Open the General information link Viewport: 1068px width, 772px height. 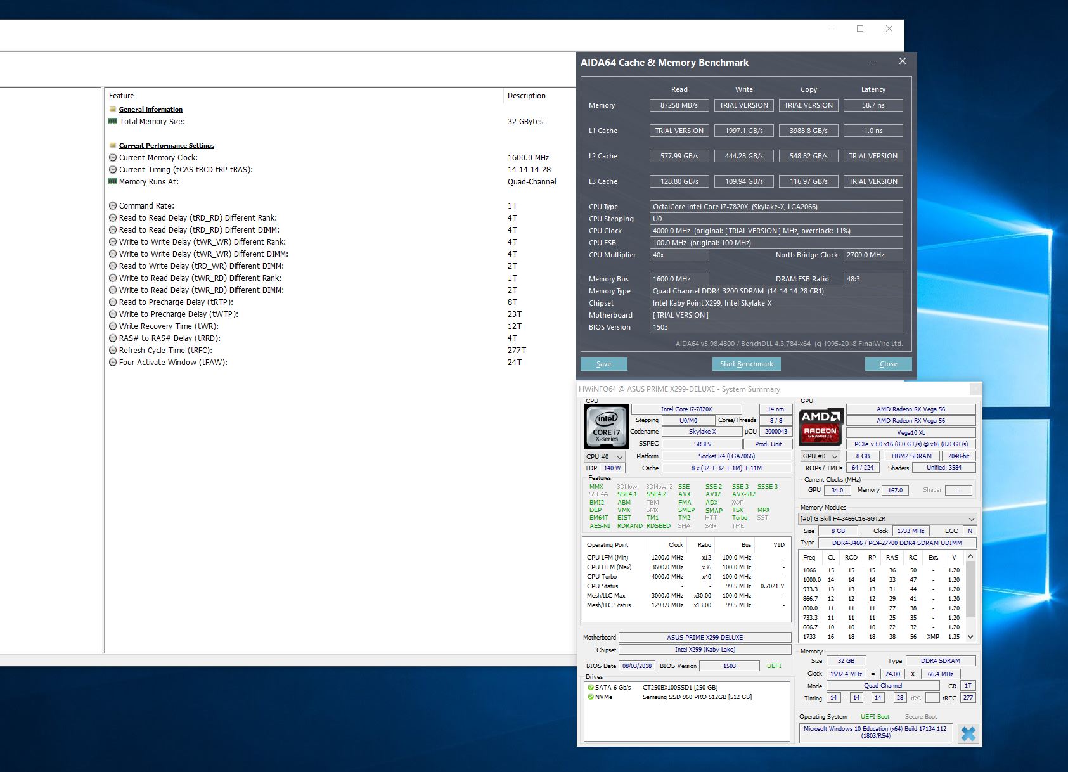pyautogui.click(x=151, y=109)
